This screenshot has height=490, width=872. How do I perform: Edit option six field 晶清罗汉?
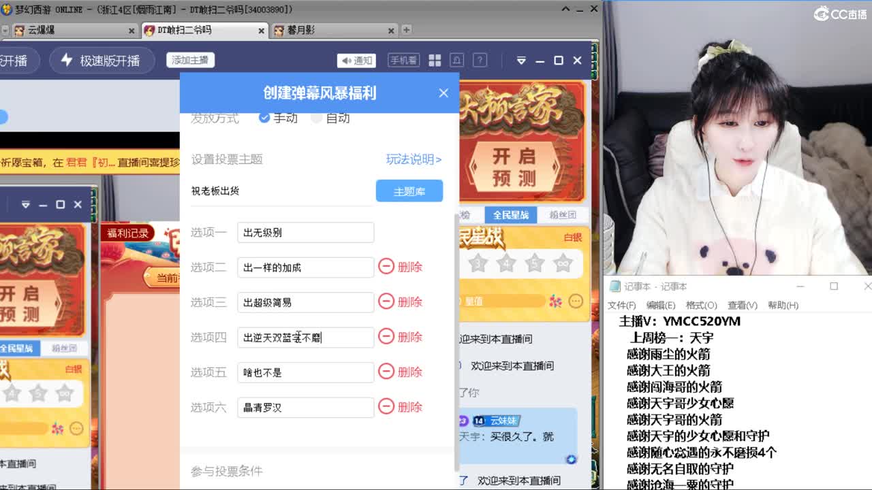pyautogui.click(x=306, y=408)
